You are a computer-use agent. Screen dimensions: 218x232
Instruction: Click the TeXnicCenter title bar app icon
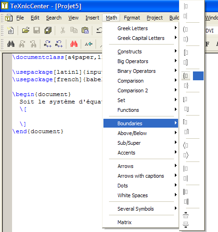click(5, 6)
